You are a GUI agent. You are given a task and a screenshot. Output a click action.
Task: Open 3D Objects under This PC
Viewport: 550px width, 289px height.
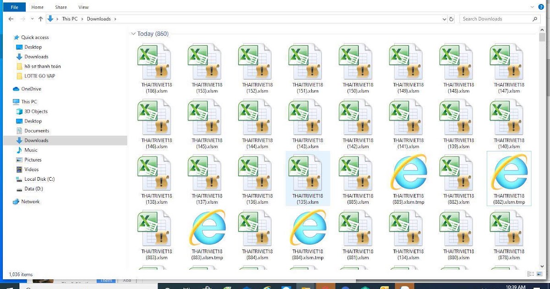[x=32, y=111]
